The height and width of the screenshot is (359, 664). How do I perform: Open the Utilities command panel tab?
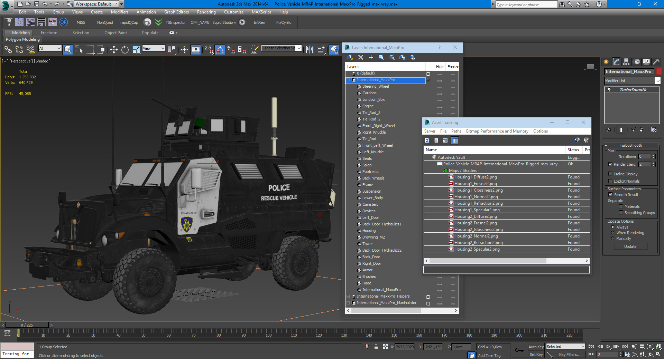click(x=656, y=62)
